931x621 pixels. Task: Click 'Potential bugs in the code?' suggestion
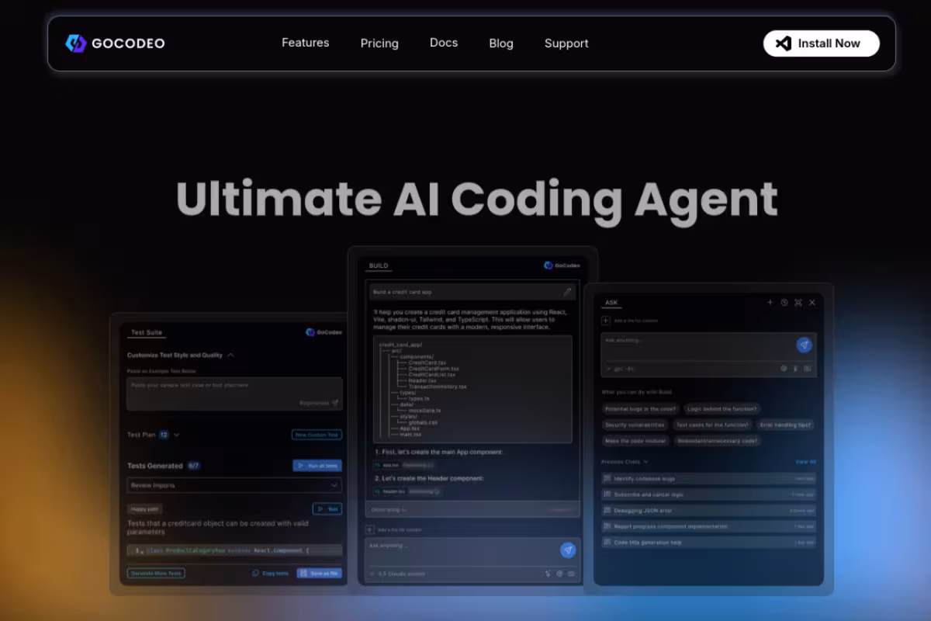click(x=640, y=408)
